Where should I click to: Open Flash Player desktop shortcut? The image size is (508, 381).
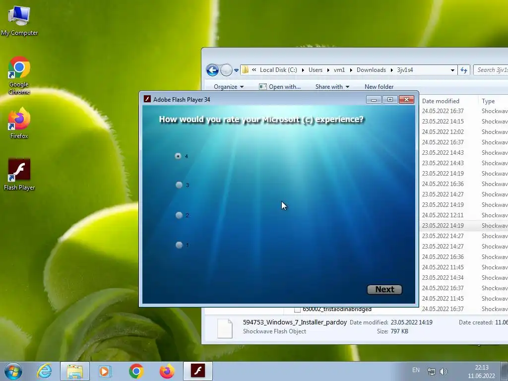(19, 174)
